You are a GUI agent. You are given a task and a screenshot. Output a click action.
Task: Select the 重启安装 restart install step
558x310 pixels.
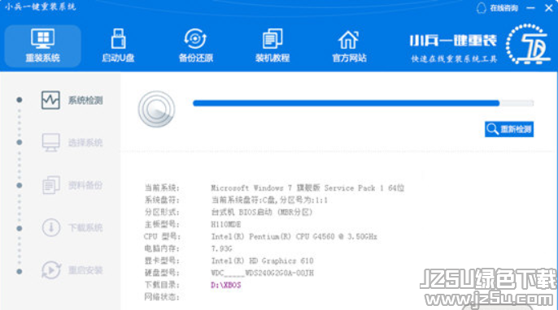pyautogui.click(x=72, y=270)
